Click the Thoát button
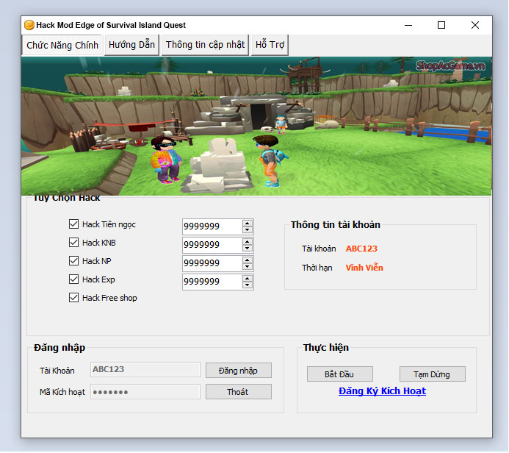This screenshot has height=453, width=509. 239,392
